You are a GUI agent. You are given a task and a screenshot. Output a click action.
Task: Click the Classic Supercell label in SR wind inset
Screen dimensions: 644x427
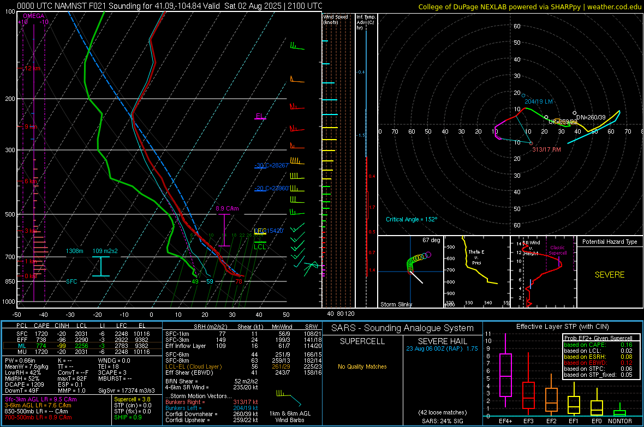click(557, 250)
